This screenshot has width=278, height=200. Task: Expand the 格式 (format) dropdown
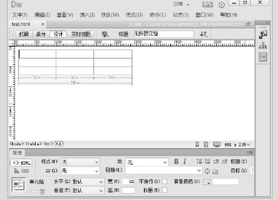click(80, 162)
